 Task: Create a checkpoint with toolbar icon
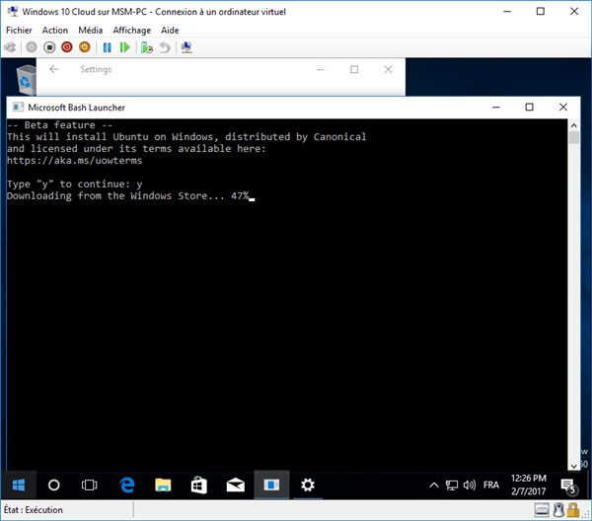pos(147,46)
